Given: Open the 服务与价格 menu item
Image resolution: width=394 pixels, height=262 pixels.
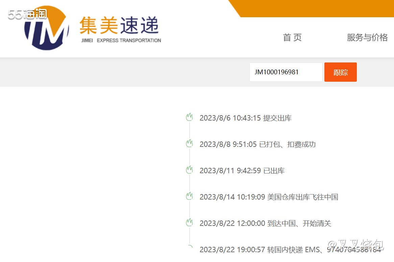Looking at the screenshot, I should pyautogui.click(x=367, y=37).
